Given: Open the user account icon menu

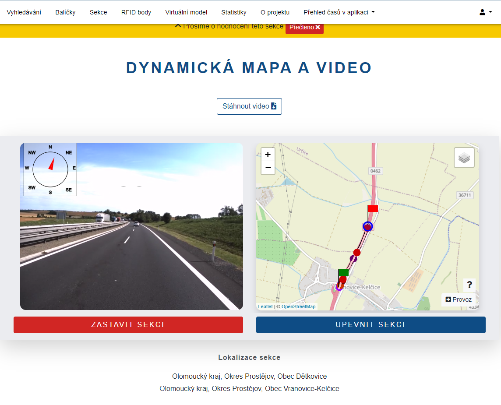Looking at the screenshot, I should (x=482, y=12).
